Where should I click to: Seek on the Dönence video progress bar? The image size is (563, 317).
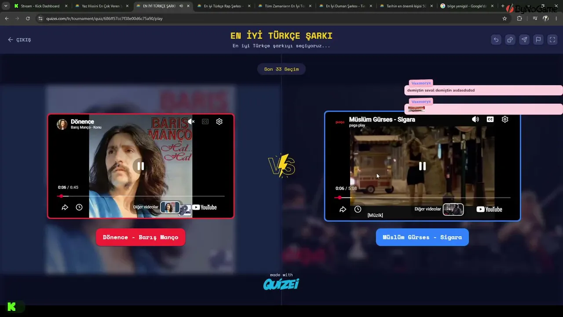(x=141, y=196)
